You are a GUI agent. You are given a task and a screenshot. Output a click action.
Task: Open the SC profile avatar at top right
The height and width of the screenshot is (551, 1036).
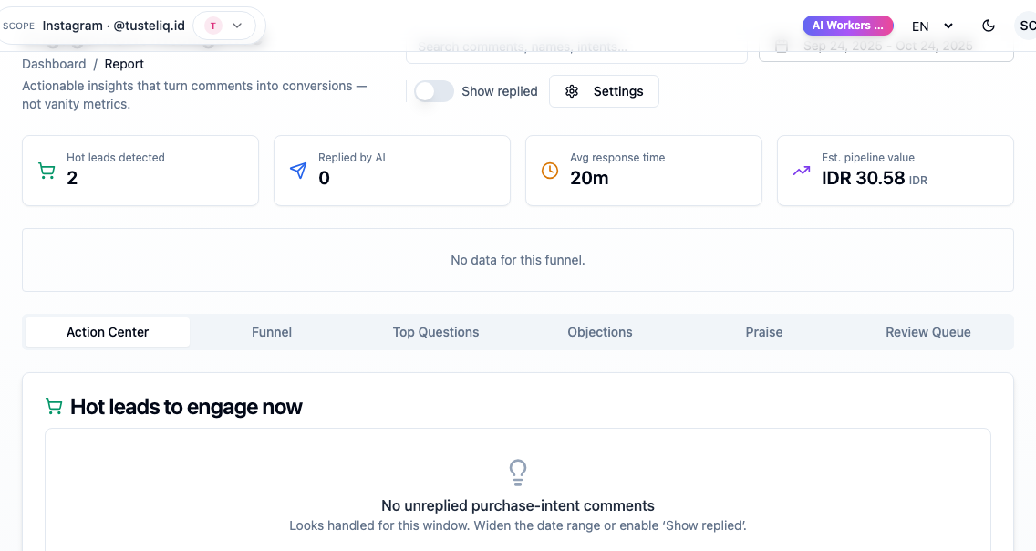tap(1028, 26)
